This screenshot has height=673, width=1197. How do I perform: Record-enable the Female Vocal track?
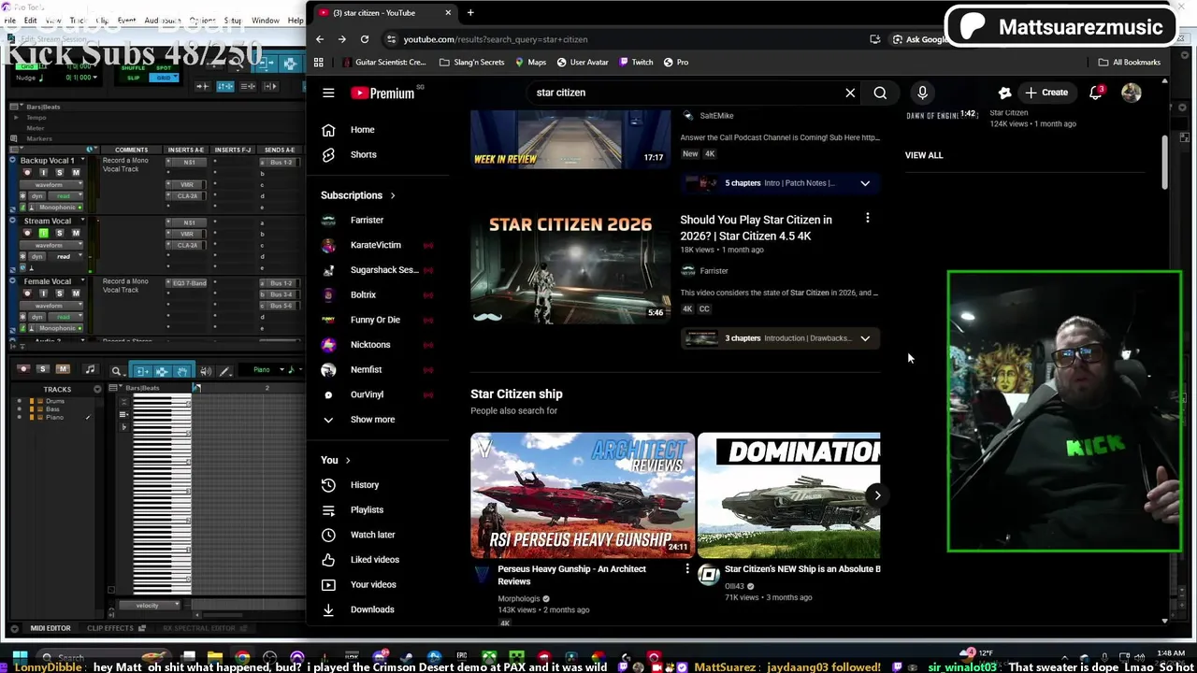tap(26, 294)
